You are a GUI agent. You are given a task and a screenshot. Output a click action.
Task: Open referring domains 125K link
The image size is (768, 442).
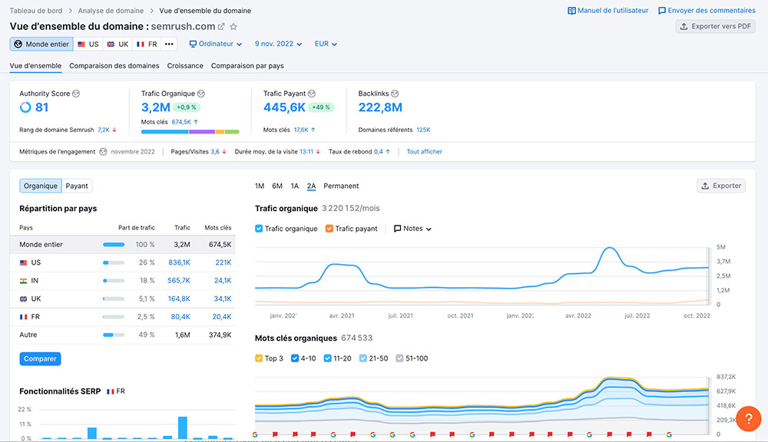(x=423, y=130)
